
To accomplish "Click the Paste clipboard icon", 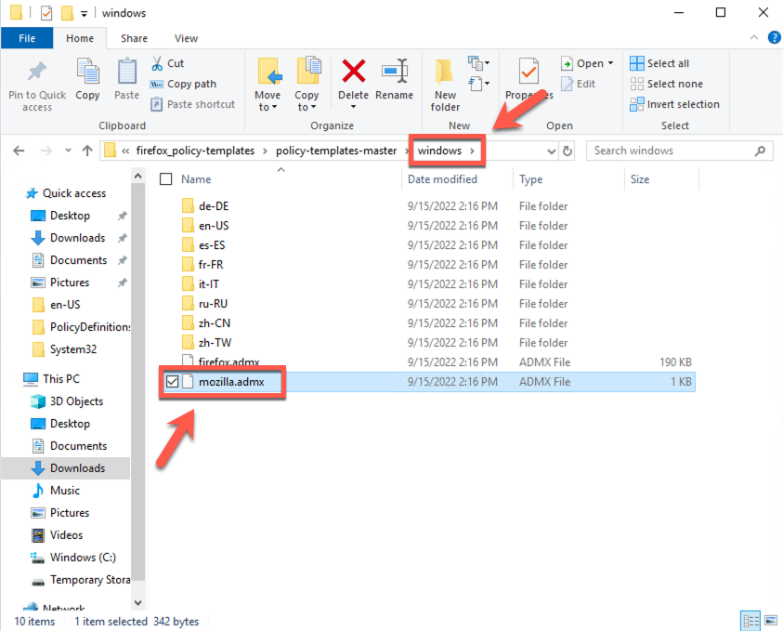I will [x=127, y=71].
